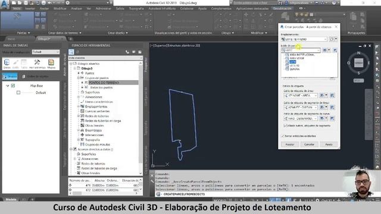Open the parcel style dropdown
Screen dimensions: 381x214
click(301, 50)
